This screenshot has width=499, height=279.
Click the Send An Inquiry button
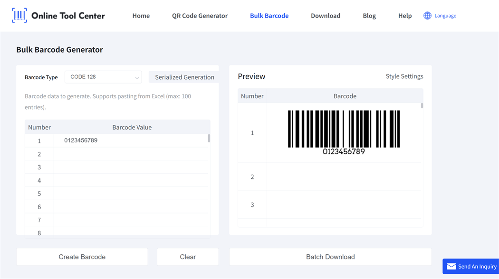(x=470, y=266)
